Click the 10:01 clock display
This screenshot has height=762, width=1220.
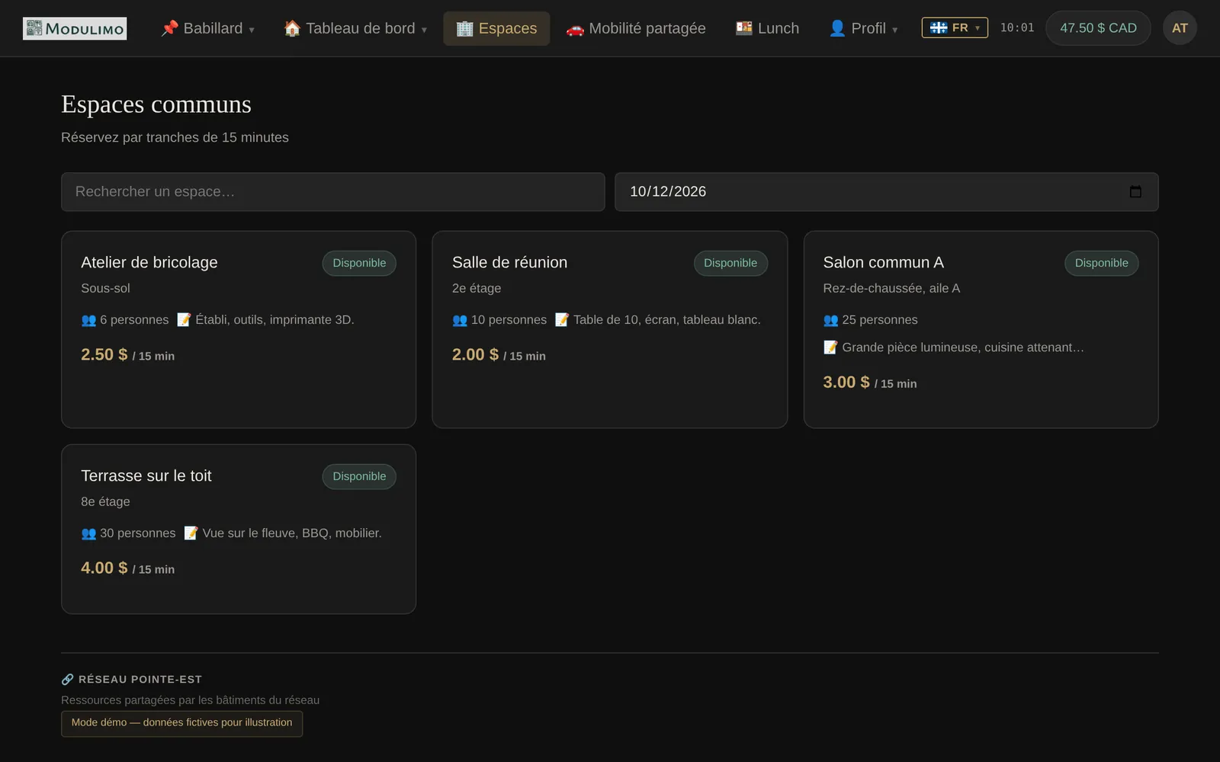click(1017, 28)
